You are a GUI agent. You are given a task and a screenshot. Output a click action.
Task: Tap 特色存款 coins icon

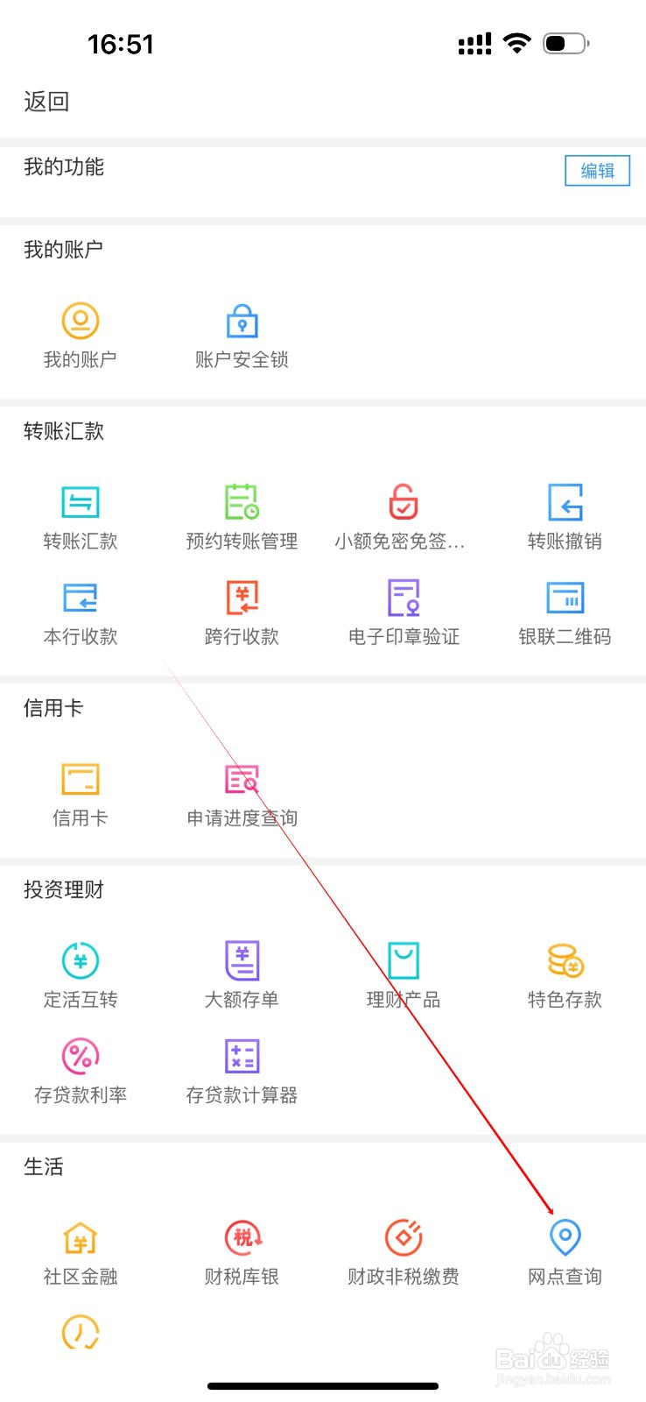click(x=565, y=960)
